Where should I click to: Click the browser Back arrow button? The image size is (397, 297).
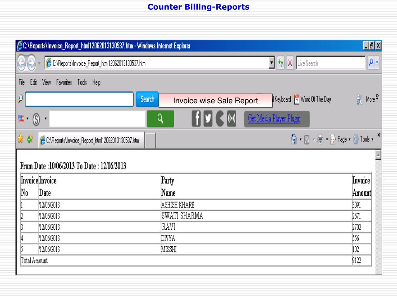point(22,63)
